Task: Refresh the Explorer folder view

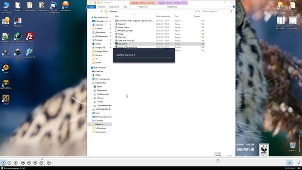Action: pyautogui.click(x=199, y=11)
